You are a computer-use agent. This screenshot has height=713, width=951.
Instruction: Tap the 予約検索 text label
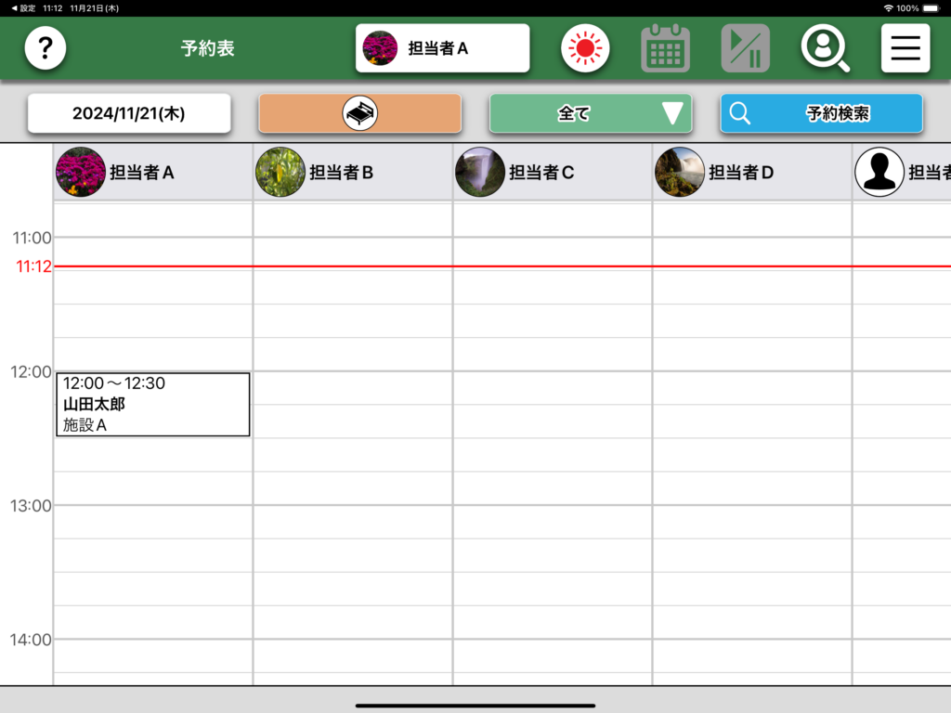(837, 113)
